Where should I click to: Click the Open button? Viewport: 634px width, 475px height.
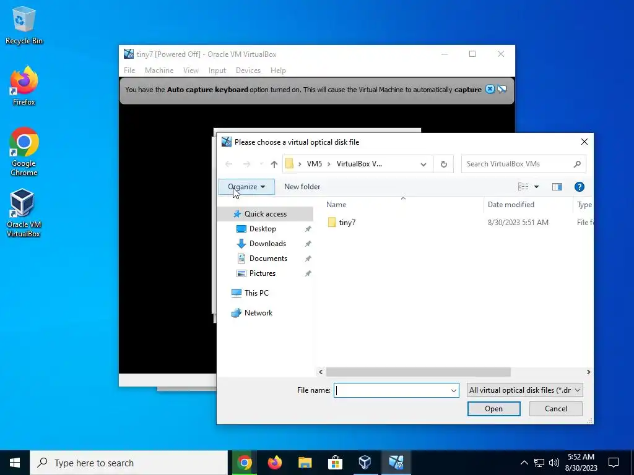coord(493,409)
